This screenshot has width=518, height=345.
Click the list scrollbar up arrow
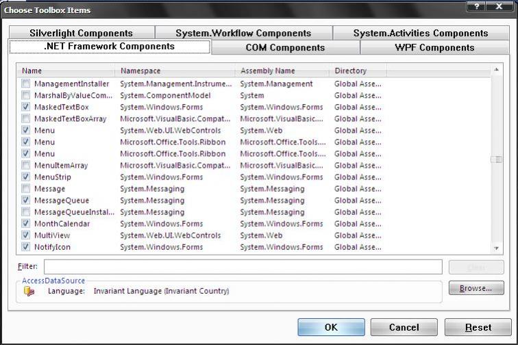tap(496, 70)
